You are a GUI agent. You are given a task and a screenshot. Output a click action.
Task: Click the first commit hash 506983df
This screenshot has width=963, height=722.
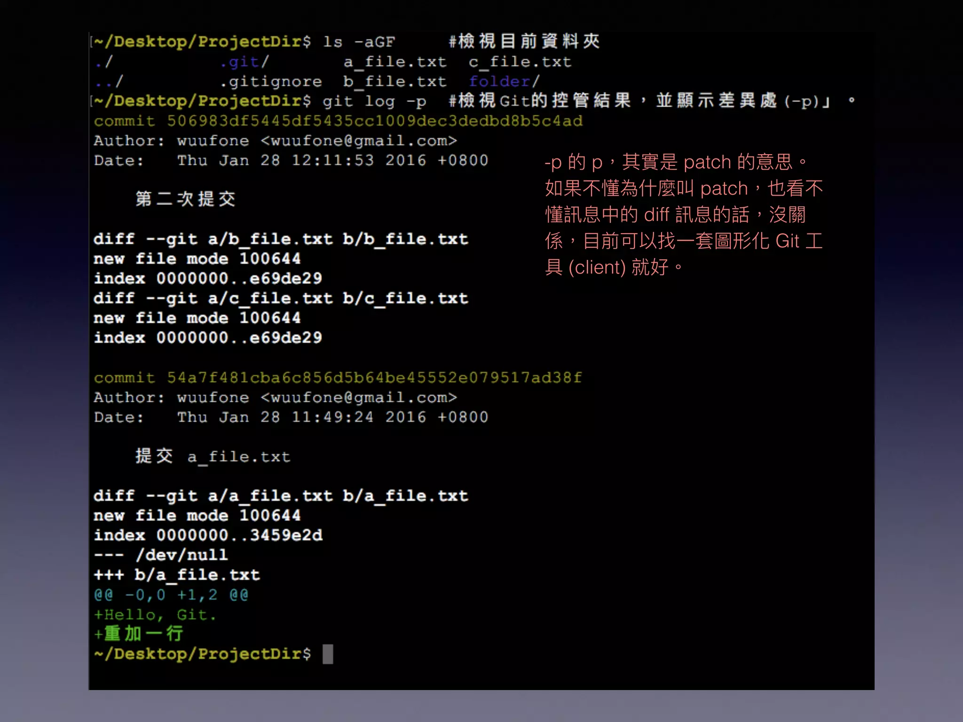click(x=374, y=121)
